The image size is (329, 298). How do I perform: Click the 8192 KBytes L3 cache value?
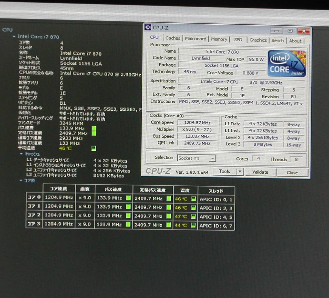coord(108,176)
